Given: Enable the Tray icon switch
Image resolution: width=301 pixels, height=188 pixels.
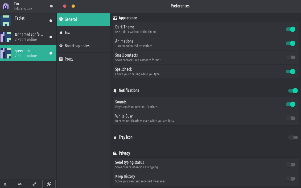Looking at the screenshot, I should 293,137.
